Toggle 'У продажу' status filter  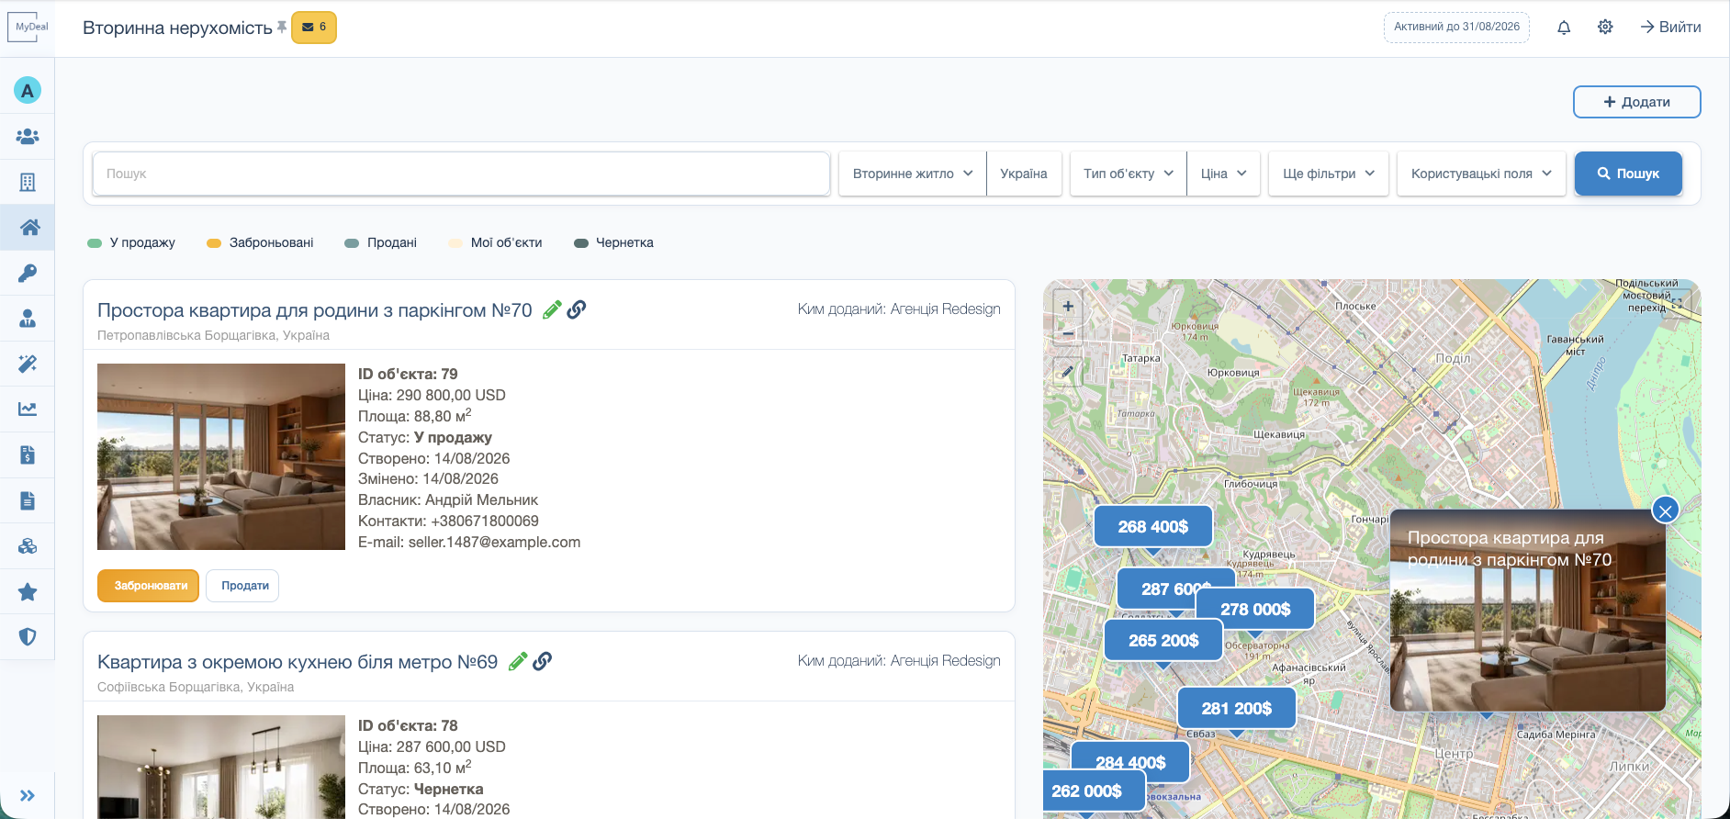(x=131, y=243)
